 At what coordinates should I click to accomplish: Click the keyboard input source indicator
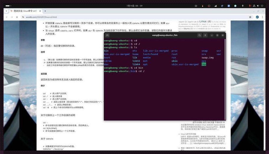pos(196,6)
